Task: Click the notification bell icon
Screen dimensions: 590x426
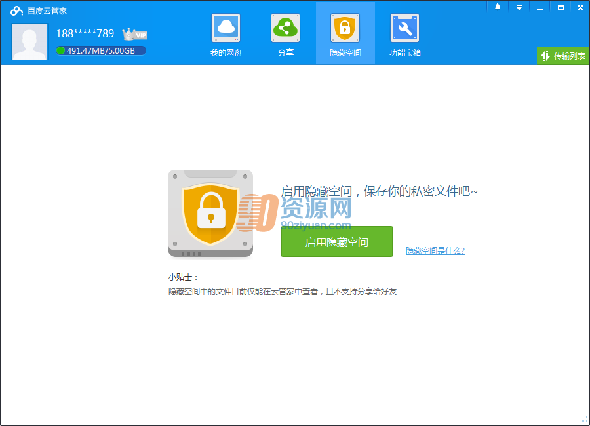Action: click(498, 7)
